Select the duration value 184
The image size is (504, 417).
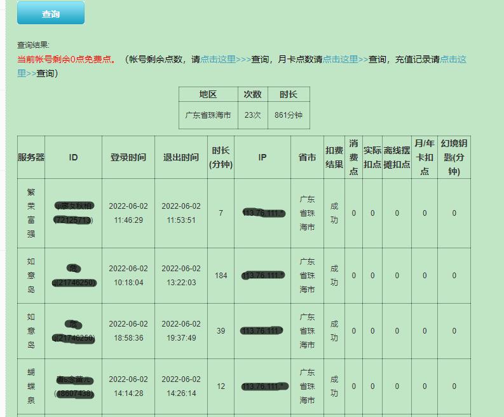click(x=221, y=275)
